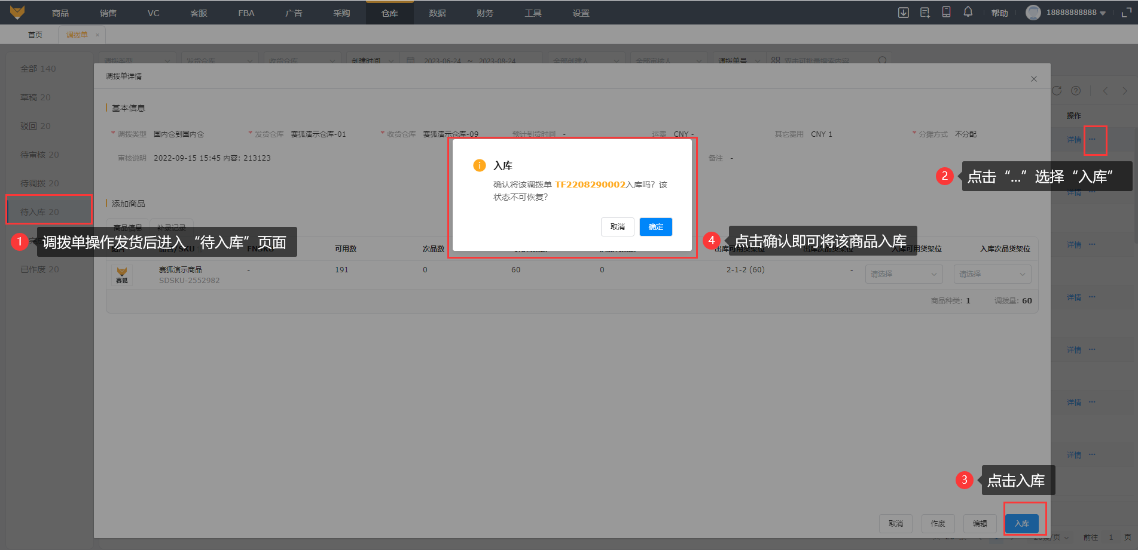The image size is (1138, 550).
Task: Open the VC menu
Action: point(154,13)
